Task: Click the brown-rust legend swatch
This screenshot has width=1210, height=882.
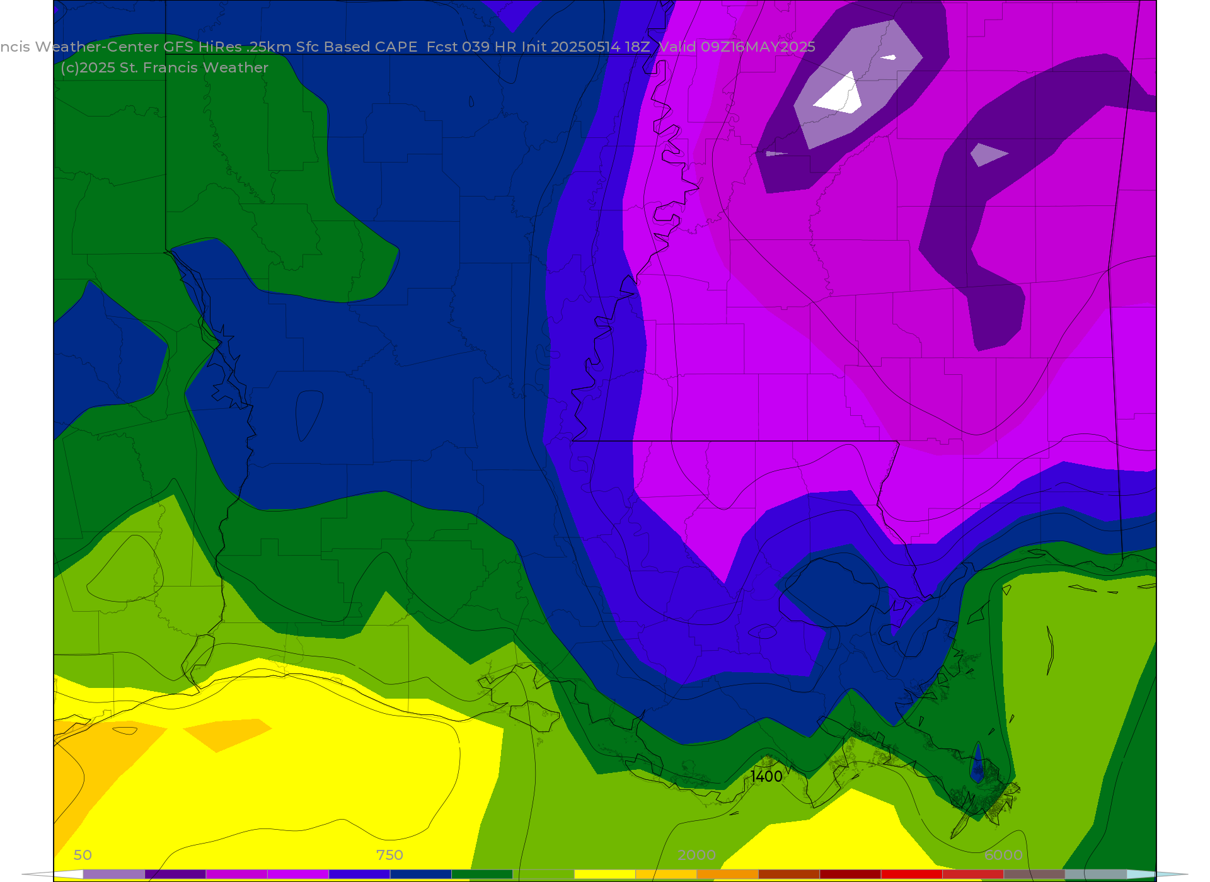Action: point(789,874)
